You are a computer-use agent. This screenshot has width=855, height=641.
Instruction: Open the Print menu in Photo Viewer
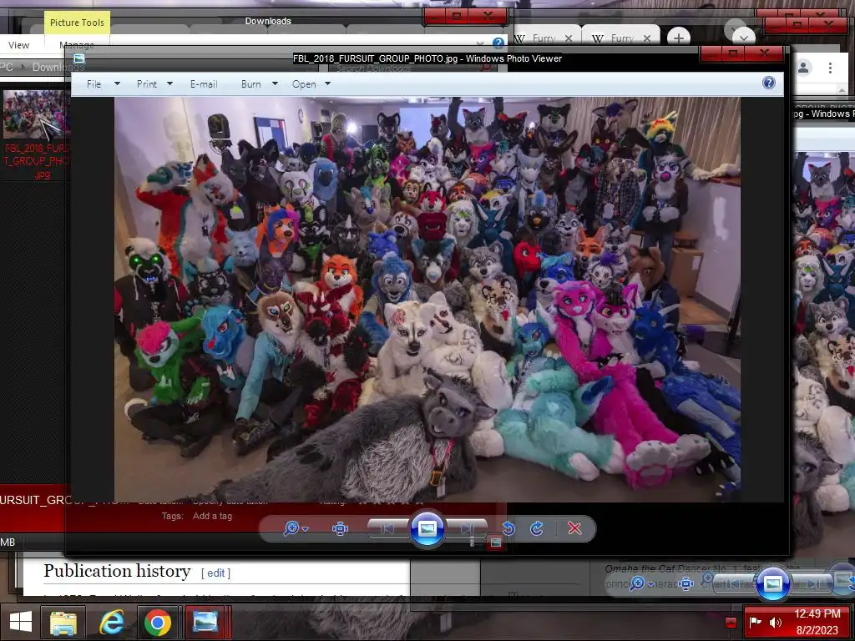147,84
